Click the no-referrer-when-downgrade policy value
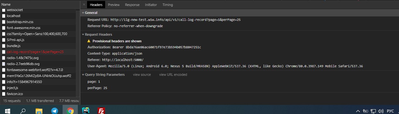 (x=138, y=26)
